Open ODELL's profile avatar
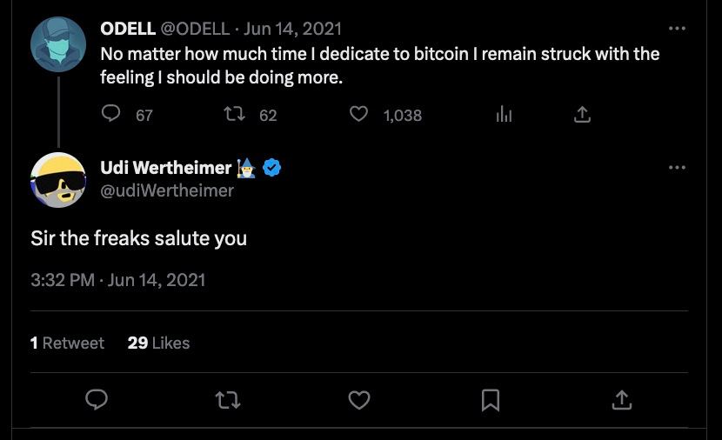Image resolution: width=722 pixels, height=440 pixels. (x=58, y=44)
